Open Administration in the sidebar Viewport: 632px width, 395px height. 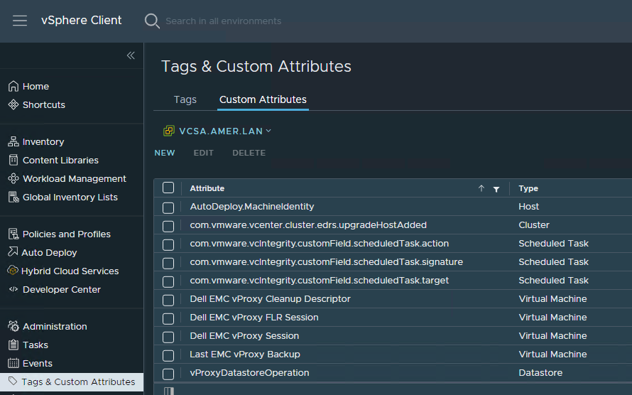(55, 326)
